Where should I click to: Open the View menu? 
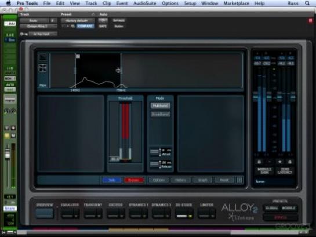pos(75,3)
